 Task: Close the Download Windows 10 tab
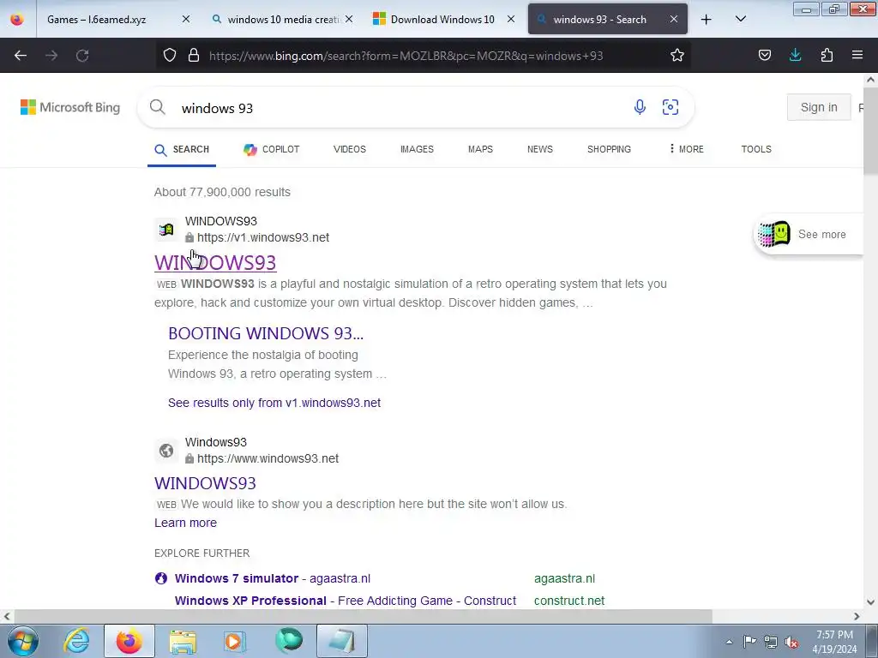click(x=511, y=20)
